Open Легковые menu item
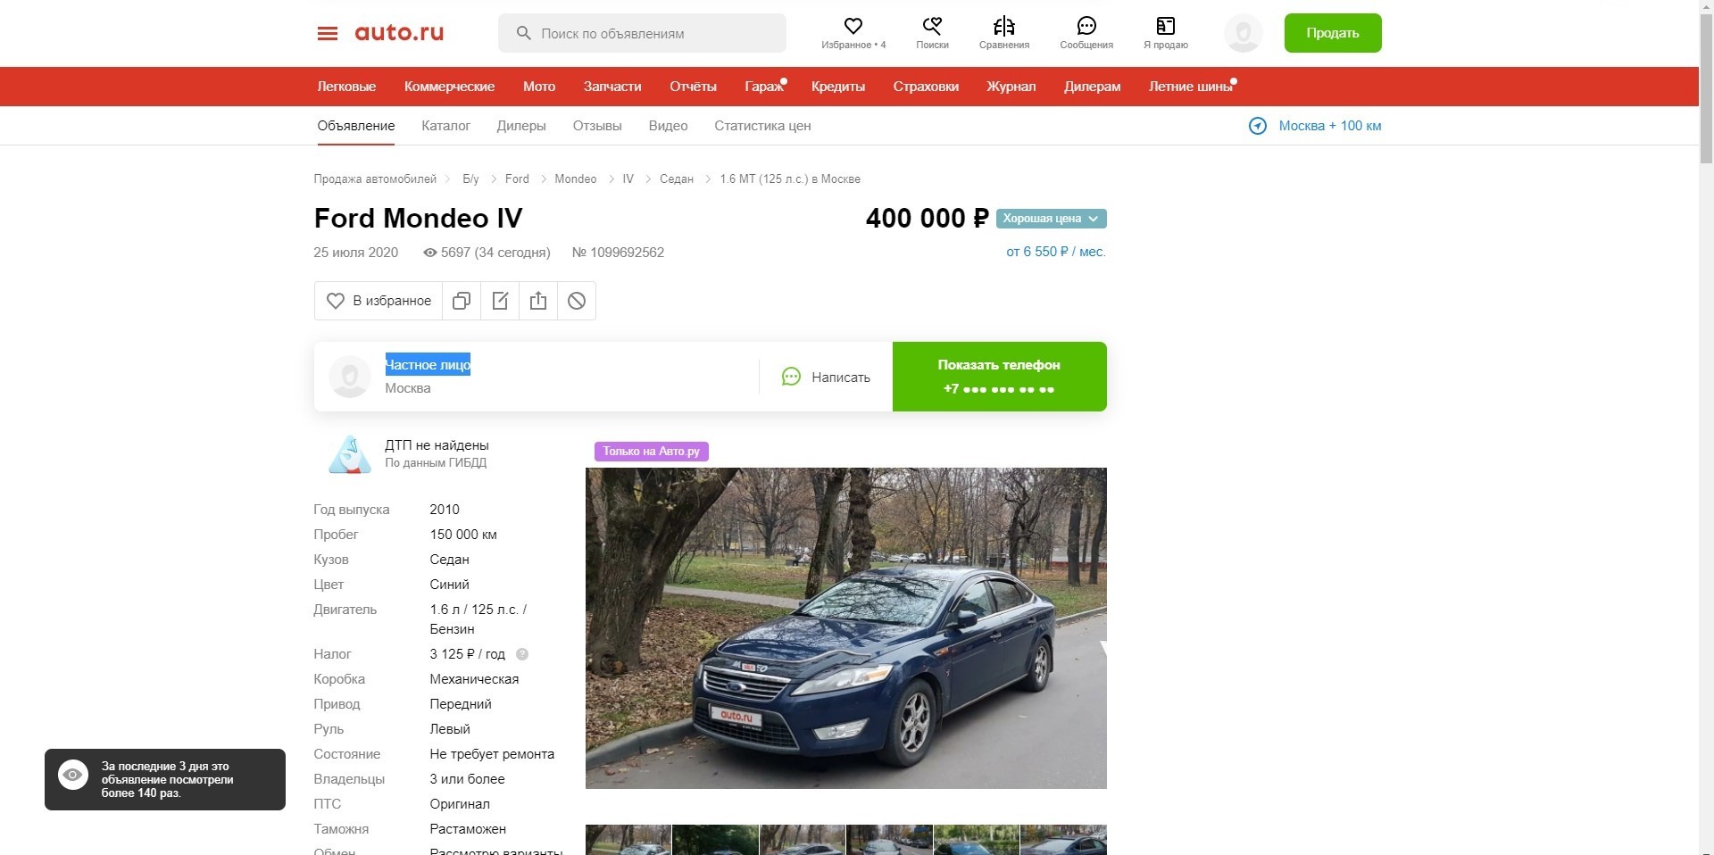 [346, 87]
